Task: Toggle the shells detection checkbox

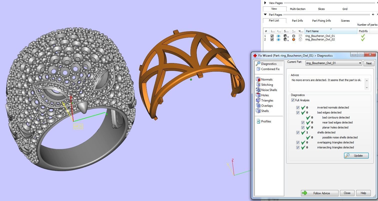Action: [298, 132]
